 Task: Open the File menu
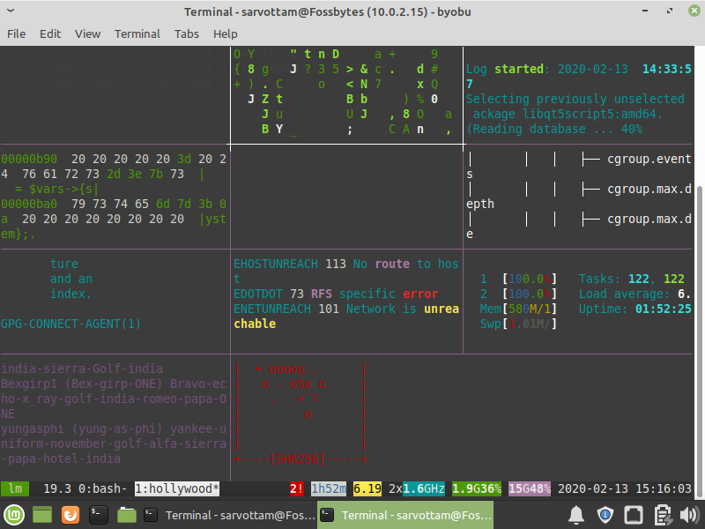(16, 34)
